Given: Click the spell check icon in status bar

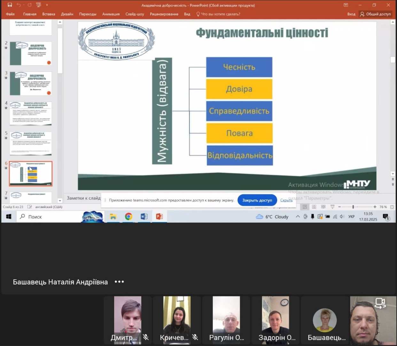Looking at the screenshot, I should click(30, 207).
